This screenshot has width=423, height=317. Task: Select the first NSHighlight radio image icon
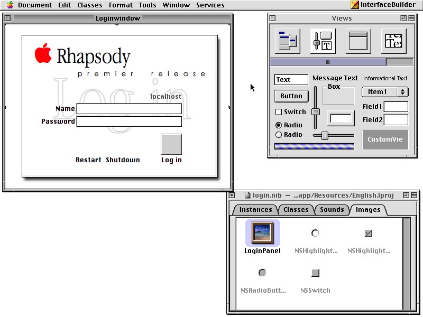click(315, 233)
